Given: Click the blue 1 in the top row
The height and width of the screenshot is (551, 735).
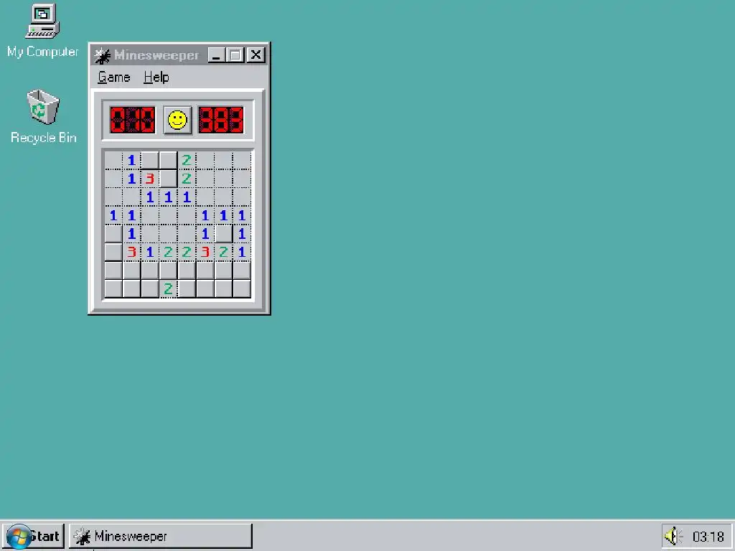Looking at the screenshot, I should 132,160.
